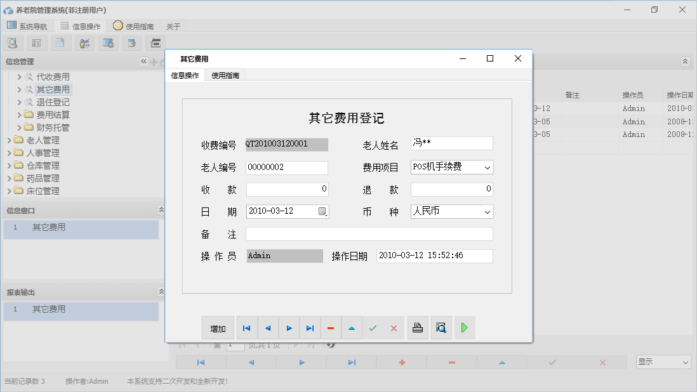Click the green run arrow icon
Image resolution: width=697 pixels, height=392 pixels.
[x=464, y=327]
